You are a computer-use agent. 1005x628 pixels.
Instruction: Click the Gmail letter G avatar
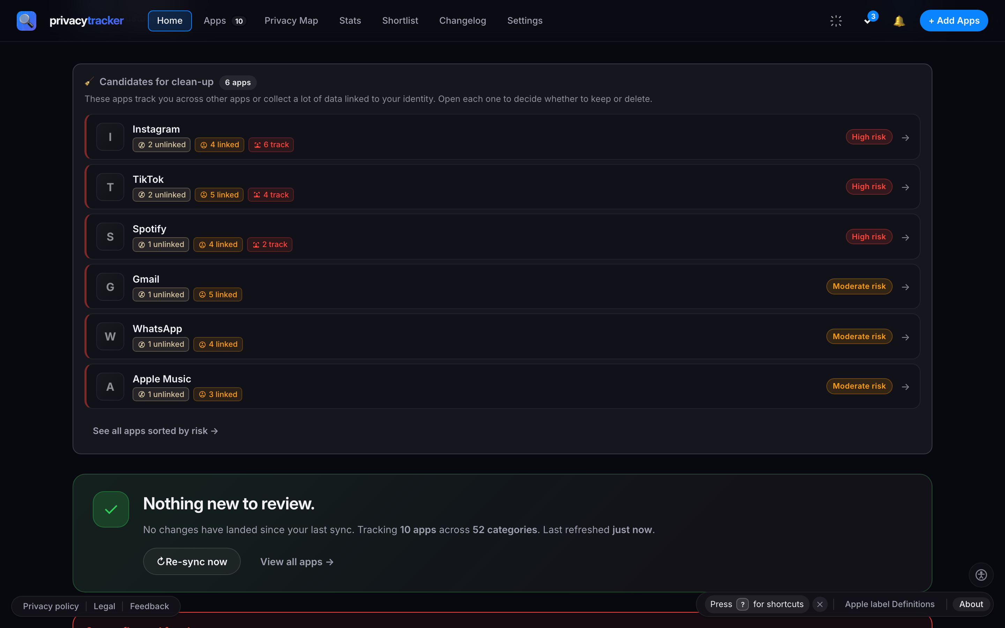pyautogui.click(x=110, y=286)
